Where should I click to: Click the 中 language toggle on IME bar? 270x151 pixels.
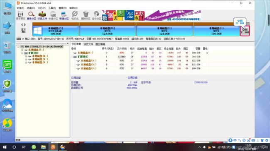[x=235, y=140]
